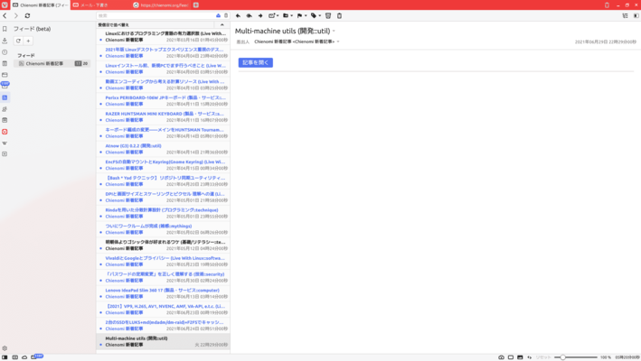641x361 pixels.
Task: Open the Calendar panel icon
Action: (5, 120)
